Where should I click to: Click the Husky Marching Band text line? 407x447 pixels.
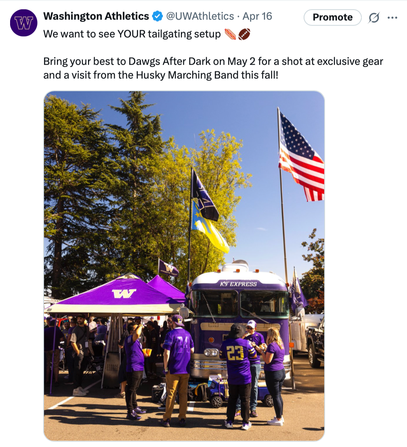point(161,75)
